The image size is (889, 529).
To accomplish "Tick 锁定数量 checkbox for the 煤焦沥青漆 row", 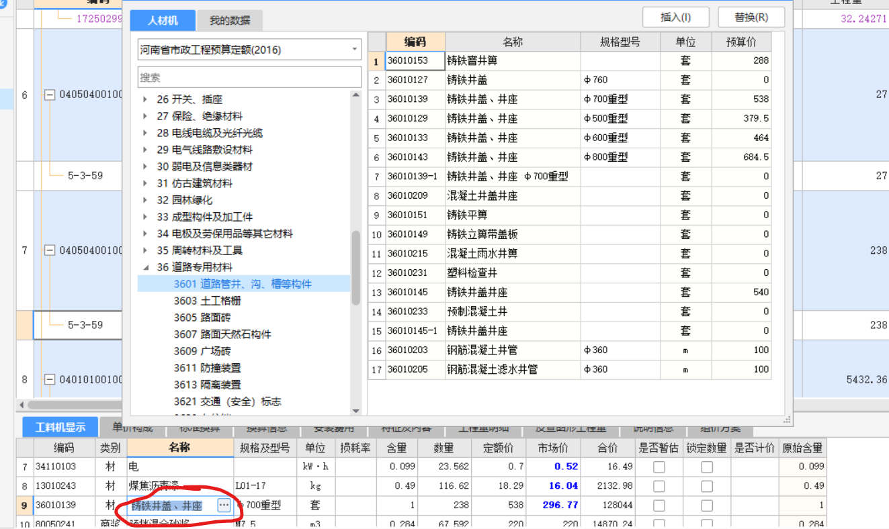I will click(707, 486).
